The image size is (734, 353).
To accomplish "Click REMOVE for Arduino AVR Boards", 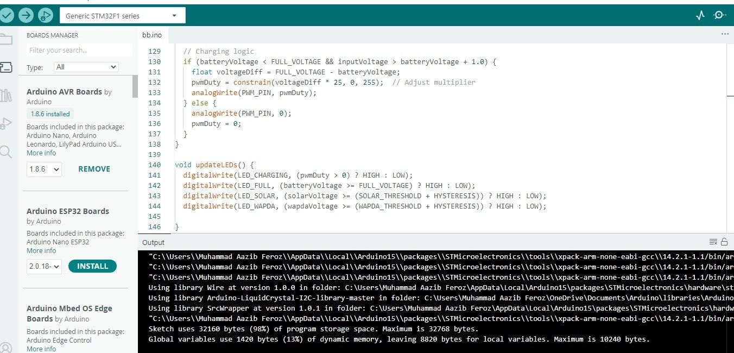I will point(94,169).
